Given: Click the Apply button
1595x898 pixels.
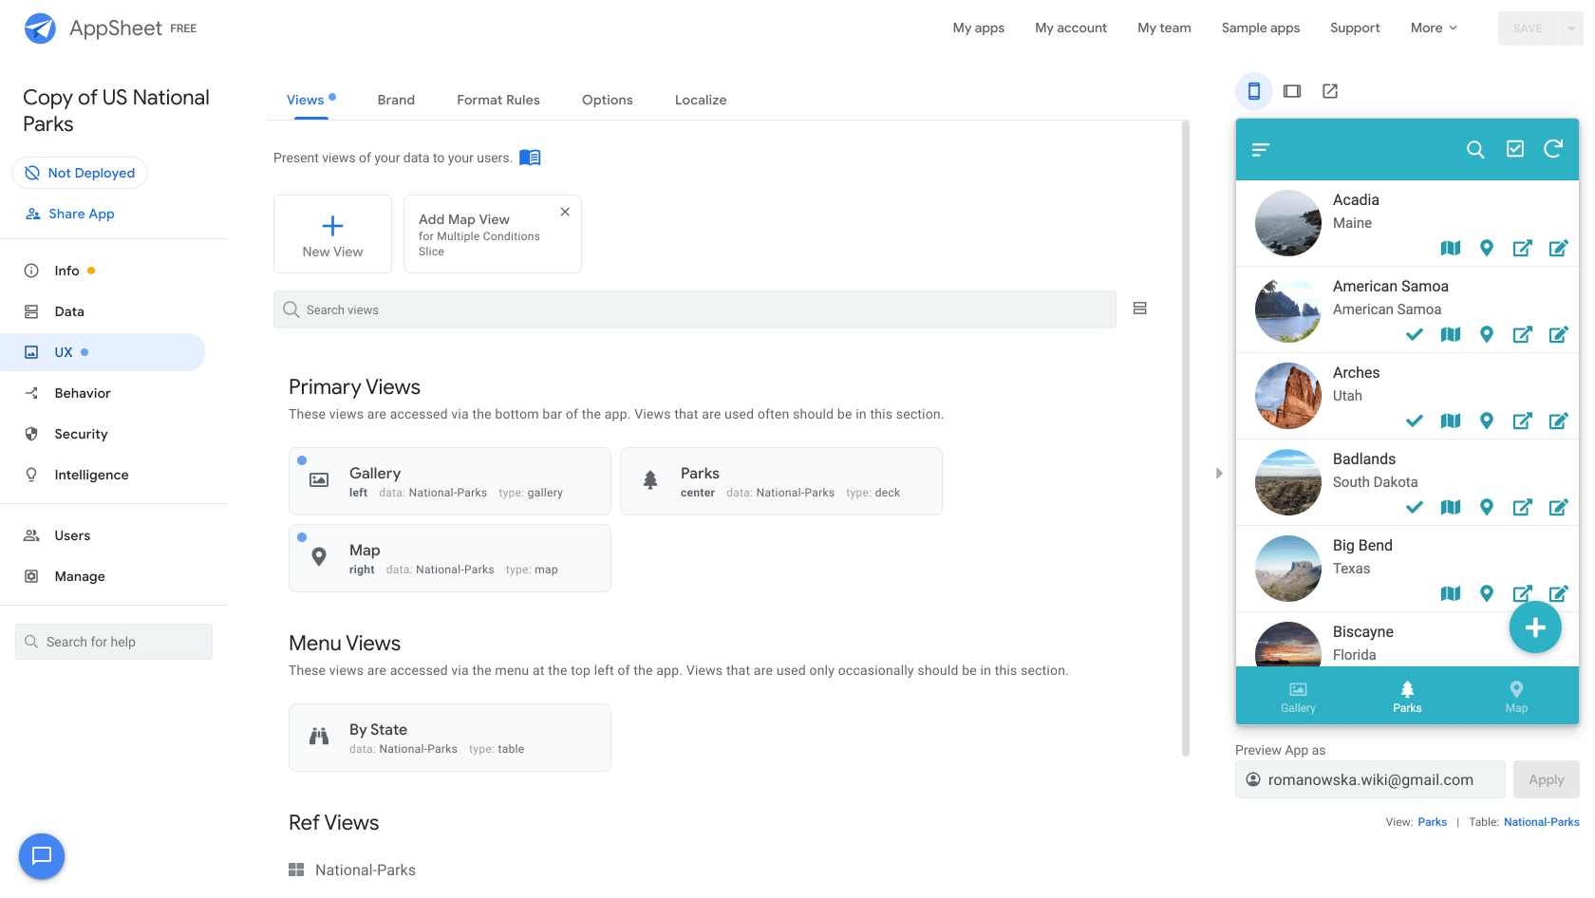Looking at the screenshot, I should click(x=1547, y=779).
